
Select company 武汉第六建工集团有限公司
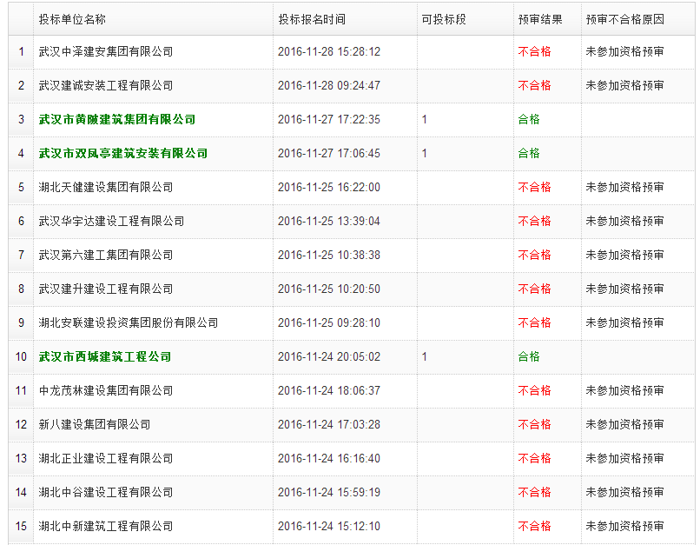(106, 255)
